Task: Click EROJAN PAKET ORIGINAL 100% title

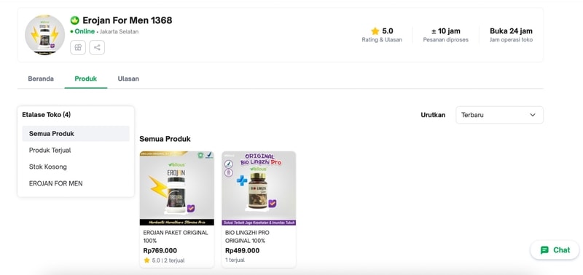Action: click(176, 236)
